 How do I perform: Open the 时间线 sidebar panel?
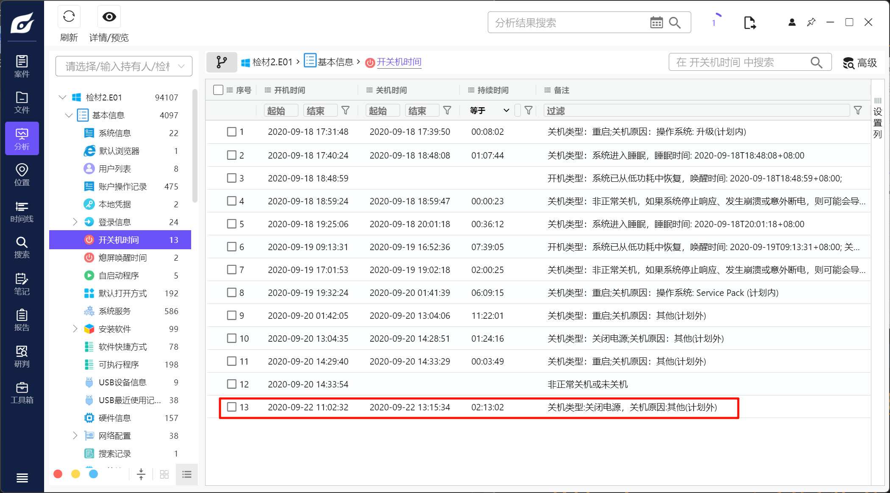[22, 212]
